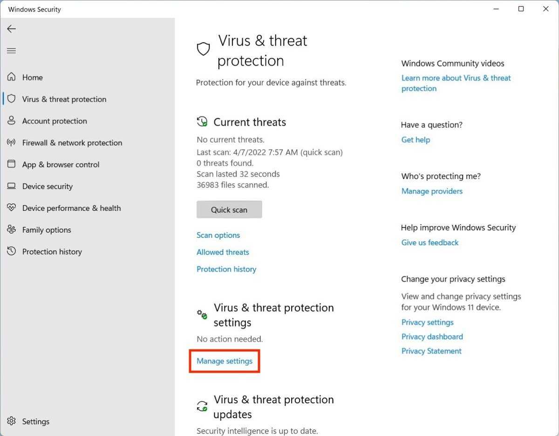Open Protection history from the sidebar

click(52, 252)
